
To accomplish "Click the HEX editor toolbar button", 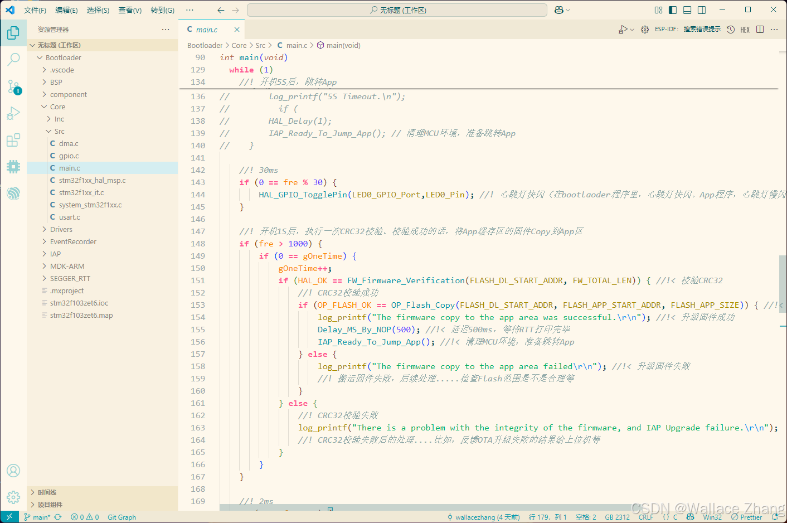I will pos(745,30).
